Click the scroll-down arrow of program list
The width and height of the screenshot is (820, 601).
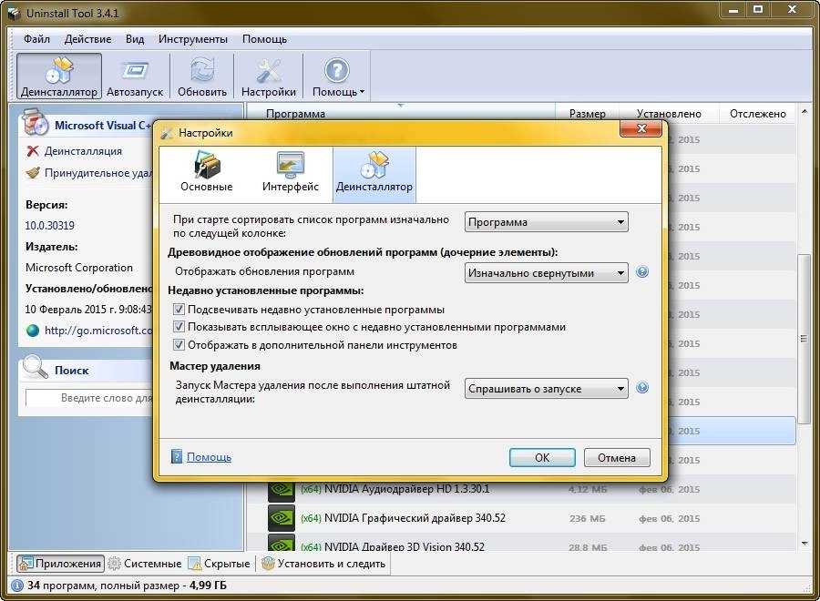(x=804, y=544)
